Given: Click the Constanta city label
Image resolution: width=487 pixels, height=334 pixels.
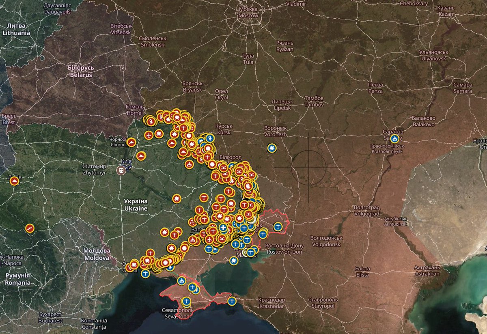Looking at the screenshot, I should pyautogui.click(x=93, y=323).
